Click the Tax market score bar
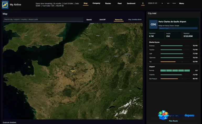202x124 pixels. click(x=175, y=62)
